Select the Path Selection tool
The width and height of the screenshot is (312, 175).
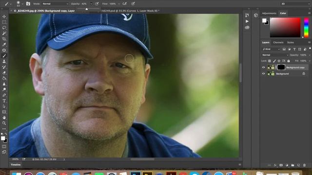point(4,106)
